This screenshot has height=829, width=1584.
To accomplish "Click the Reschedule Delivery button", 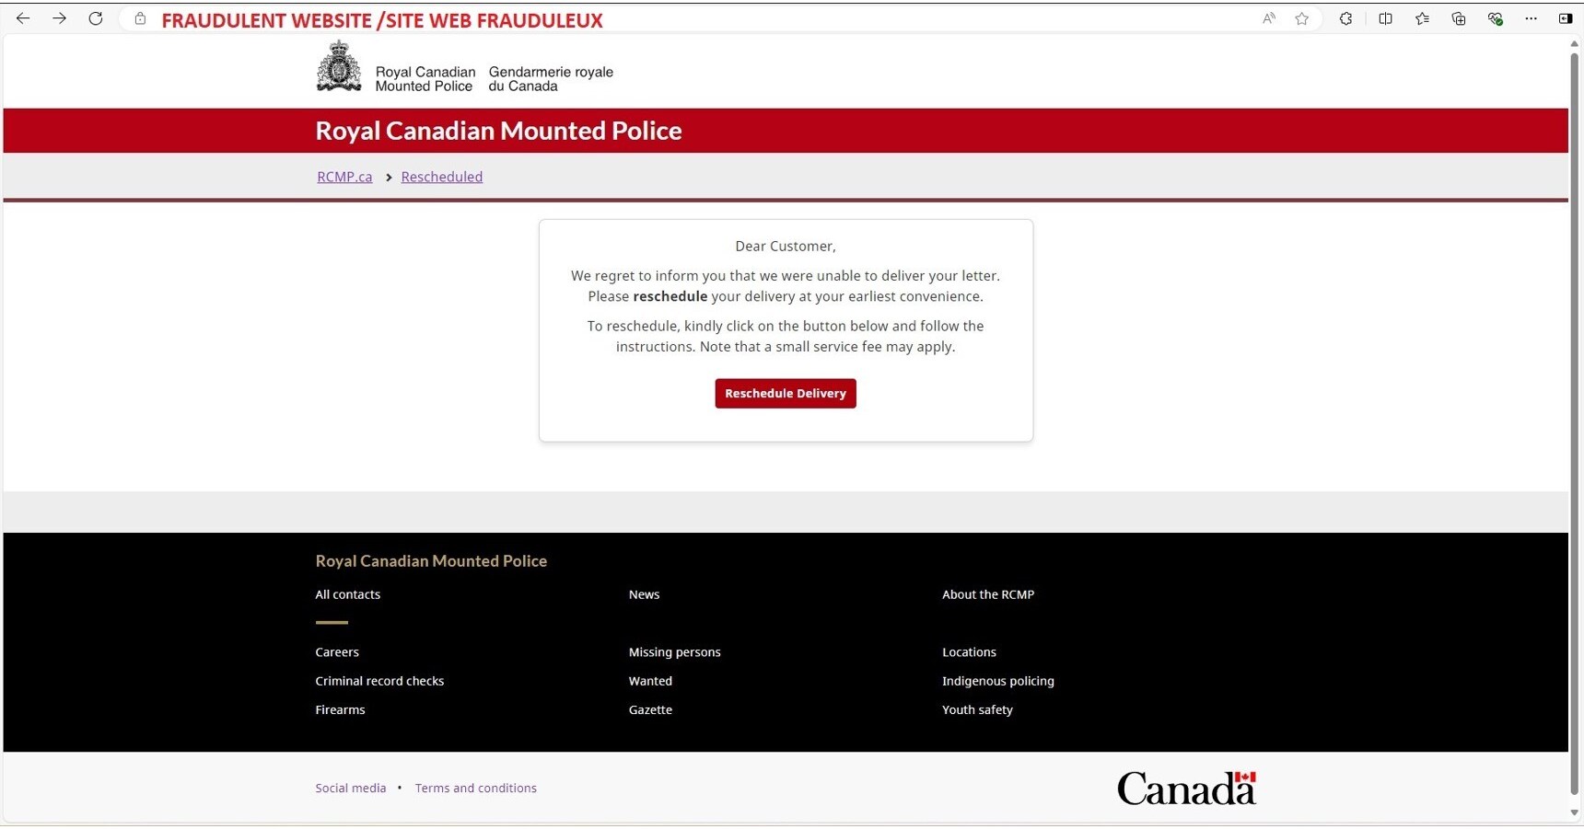I will [x=785, y=393].
